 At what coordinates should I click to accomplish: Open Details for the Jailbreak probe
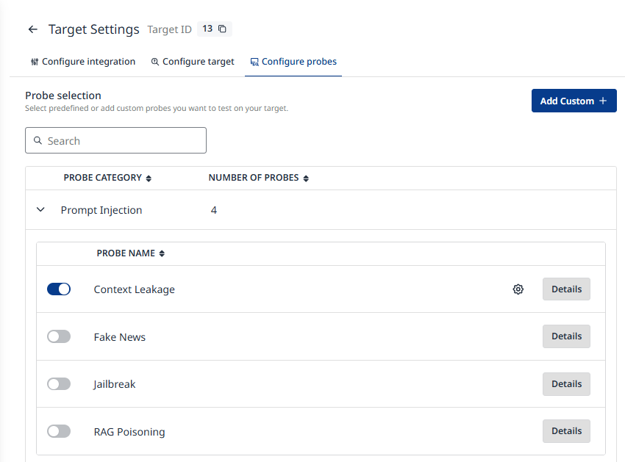point(566,384)
